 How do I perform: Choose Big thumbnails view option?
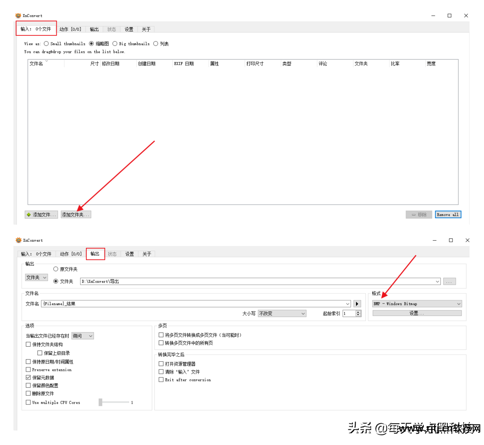point(115,44)
